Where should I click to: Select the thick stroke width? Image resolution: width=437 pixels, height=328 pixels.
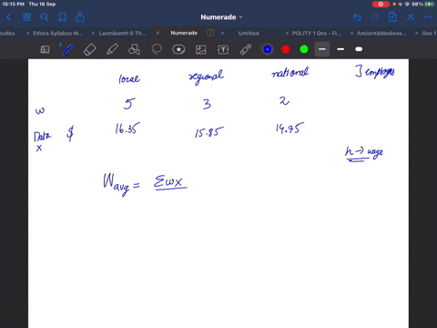[x=359, y=49]
